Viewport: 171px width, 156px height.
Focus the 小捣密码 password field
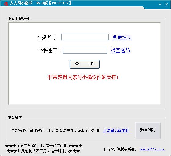click(x=85, y=50)
